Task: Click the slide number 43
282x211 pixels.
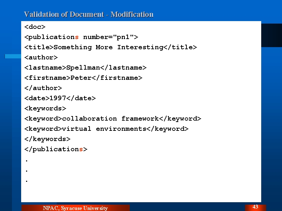Action: coord(255,207)
